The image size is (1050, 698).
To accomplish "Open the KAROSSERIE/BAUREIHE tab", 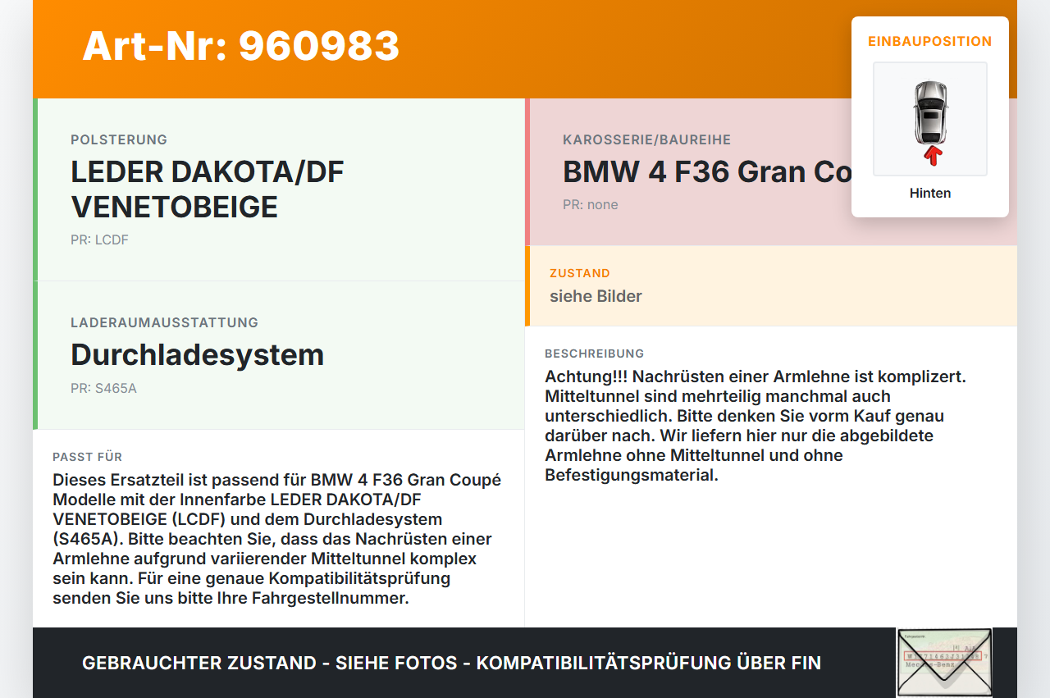I will 646,139.
